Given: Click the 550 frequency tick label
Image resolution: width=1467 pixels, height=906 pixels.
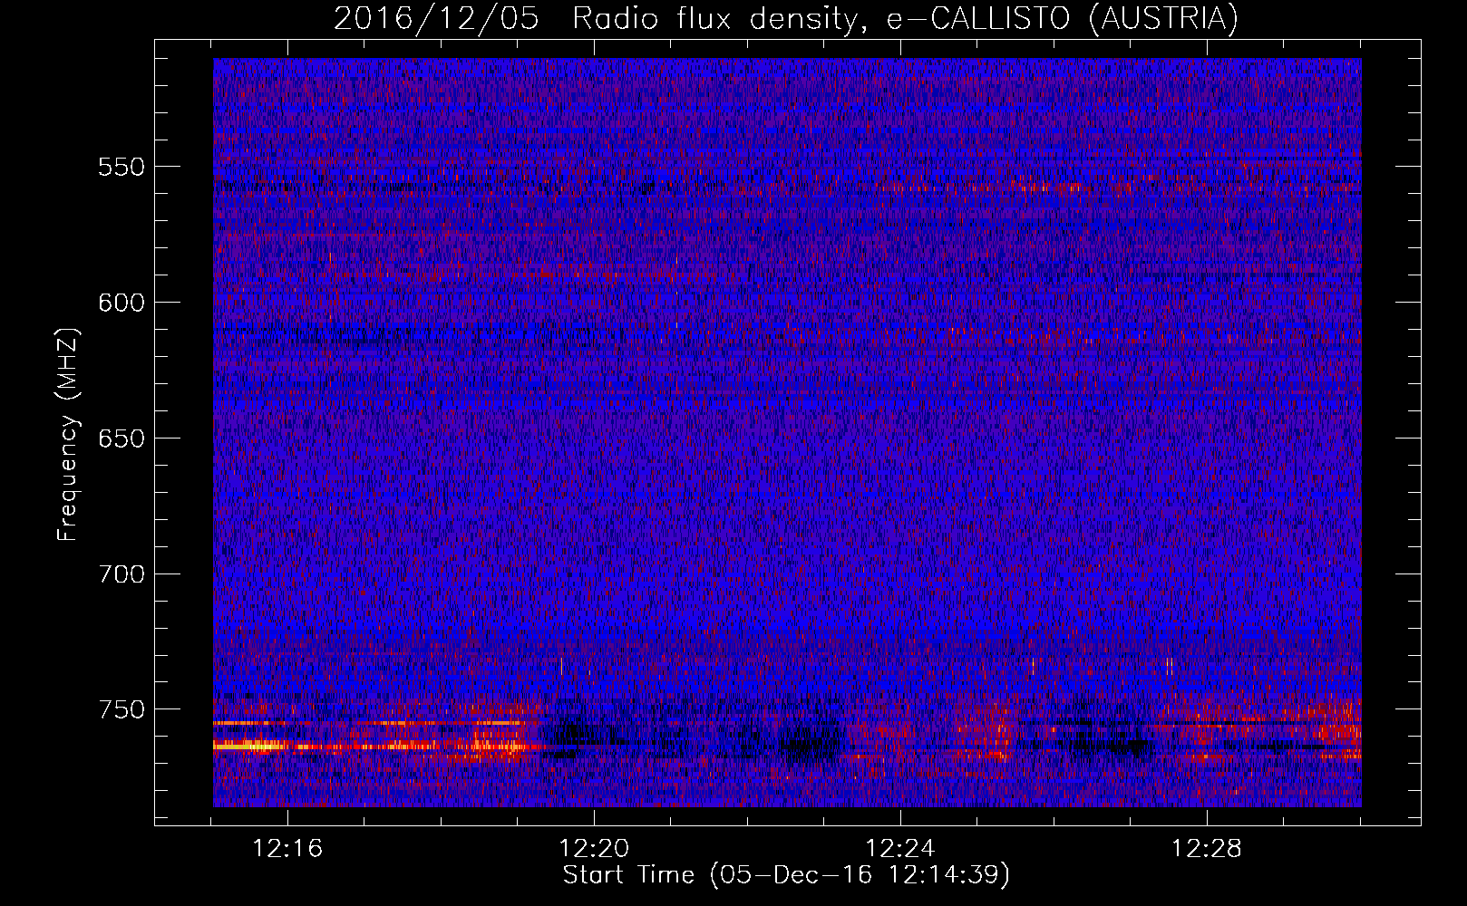Looking at the screenshot, I should [x=121, y=167].
